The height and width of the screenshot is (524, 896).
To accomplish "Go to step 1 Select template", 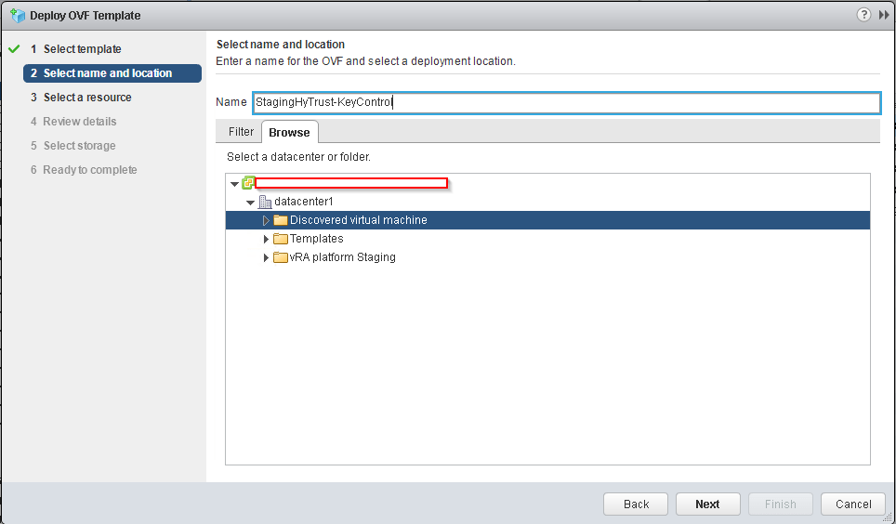I will [82, 49].
